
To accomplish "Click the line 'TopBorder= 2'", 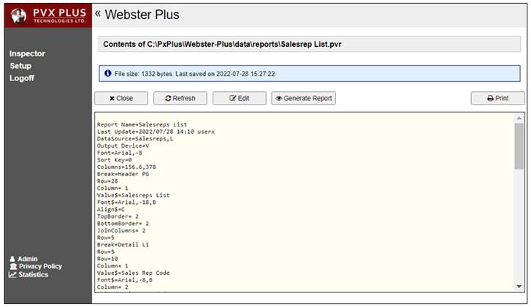I will [118, 216].
